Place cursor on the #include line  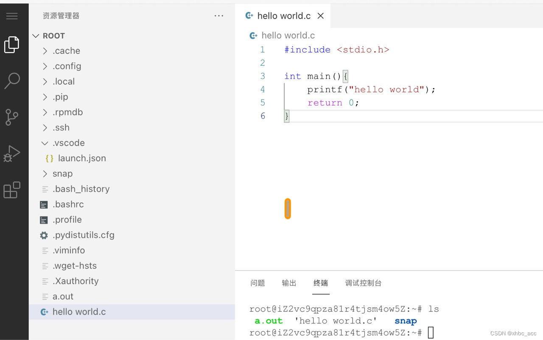pyautogui.click(x=337, y=50)
